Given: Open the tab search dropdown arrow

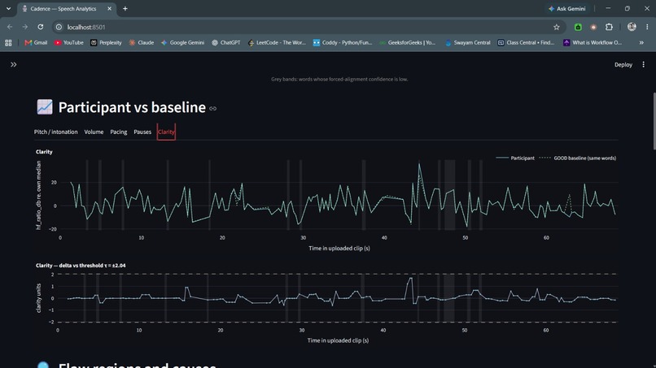Looking at the screenshot, I should click(8, 8).
